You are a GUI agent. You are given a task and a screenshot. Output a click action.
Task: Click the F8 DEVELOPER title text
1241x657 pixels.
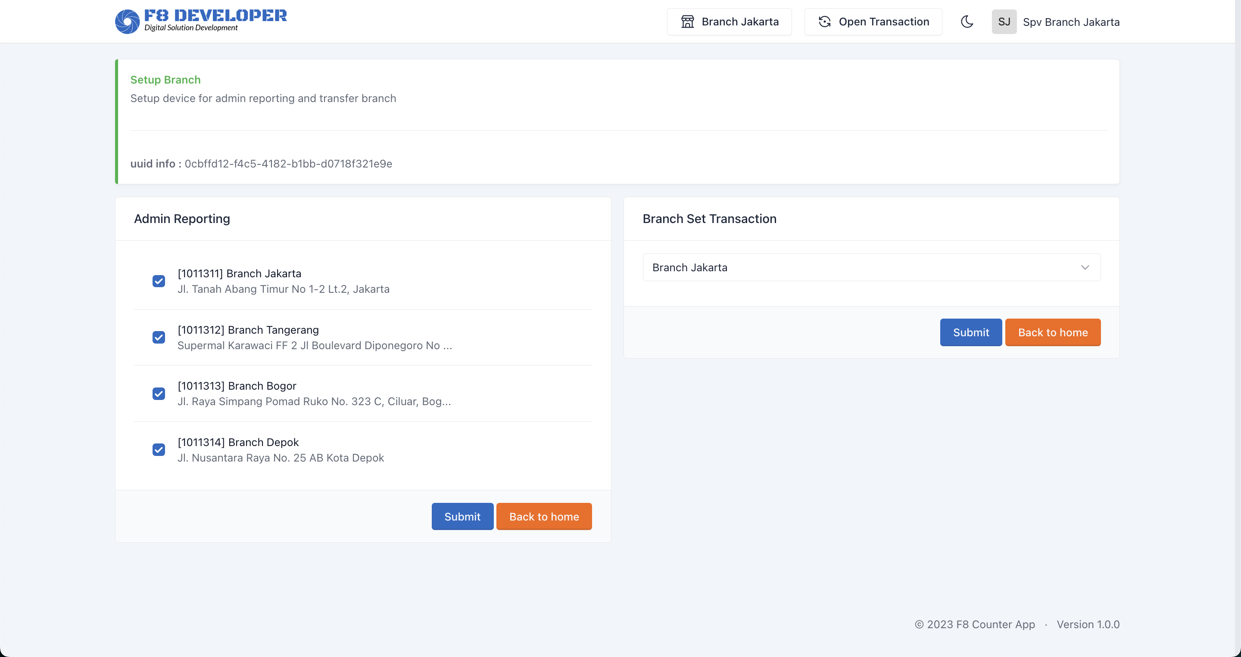tap(215, 15)
